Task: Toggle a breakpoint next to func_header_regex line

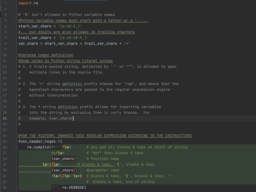Action: (11, 141)
